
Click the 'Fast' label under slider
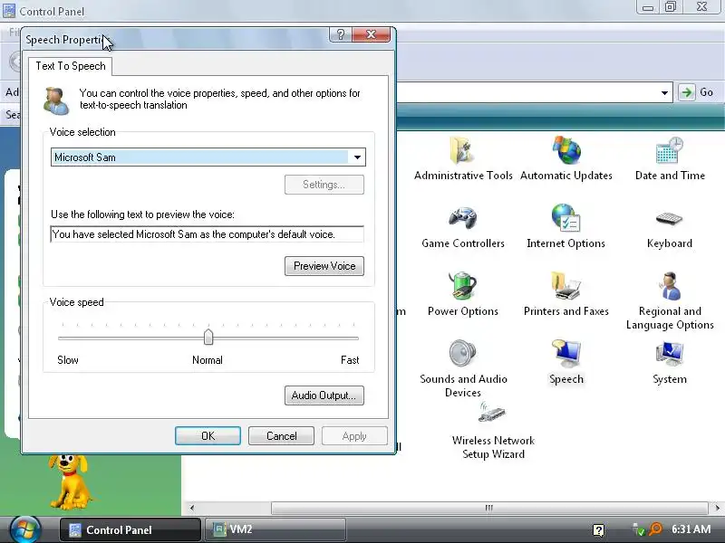pos(350,360)
